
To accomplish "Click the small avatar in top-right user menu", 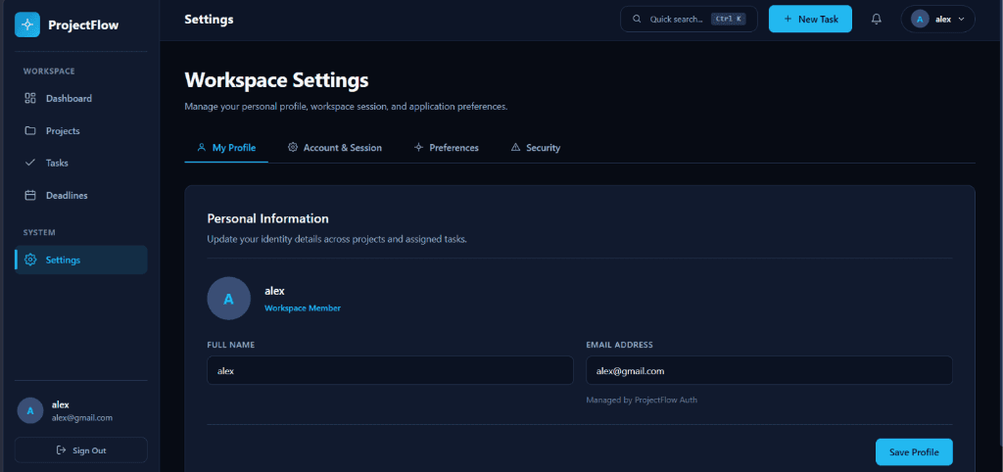I will (920, 20).
